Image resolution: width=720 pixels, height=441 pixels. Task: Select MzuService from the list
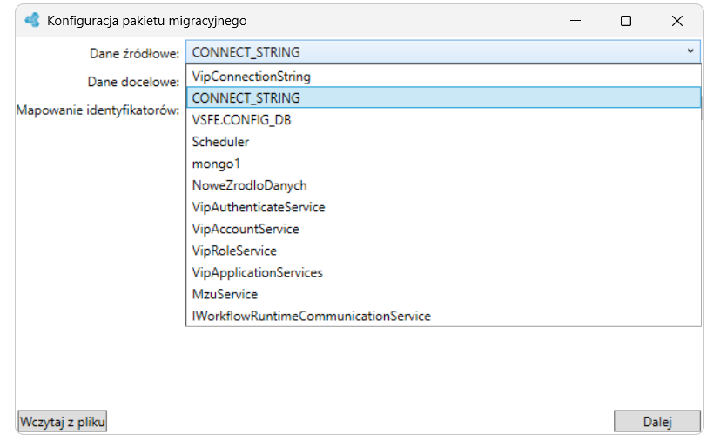click(443, 294)
